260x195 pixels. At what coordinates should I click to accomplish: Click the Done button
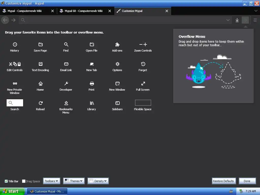point(247,181)
